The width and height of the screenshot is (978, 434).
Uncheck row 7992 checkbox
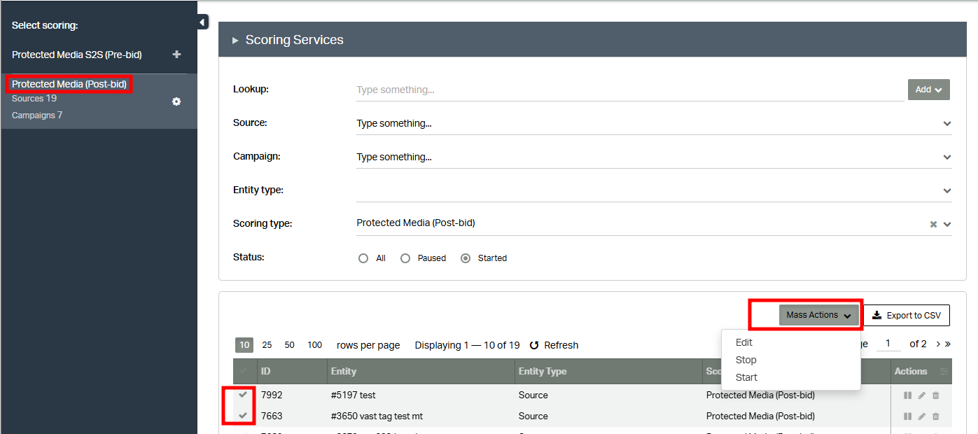coord(243,395)
